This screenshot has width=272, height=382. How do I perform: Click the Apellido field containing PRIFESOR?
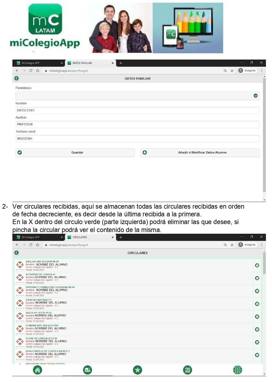tap(138, 124)
